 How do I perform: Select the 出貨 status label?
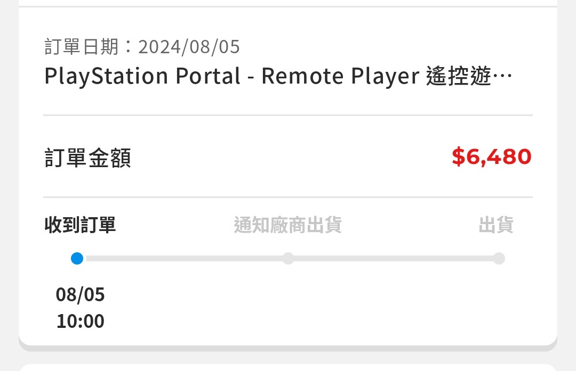[496, 225]
